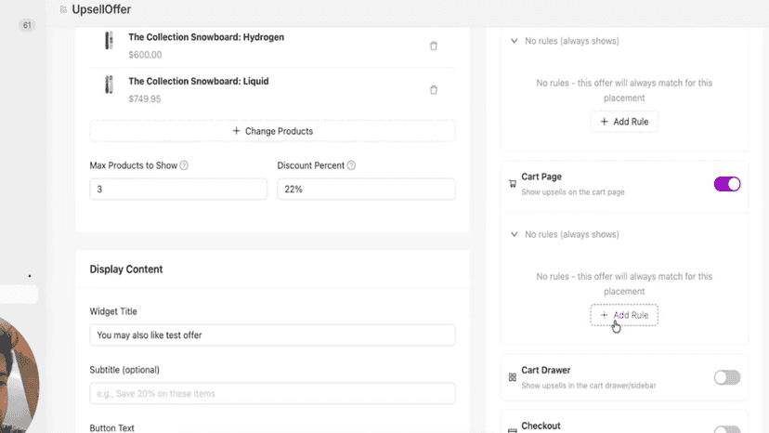This screenshot has width=769, height=433.
Task: Click the $600.00 price
Action: point(145,55)
